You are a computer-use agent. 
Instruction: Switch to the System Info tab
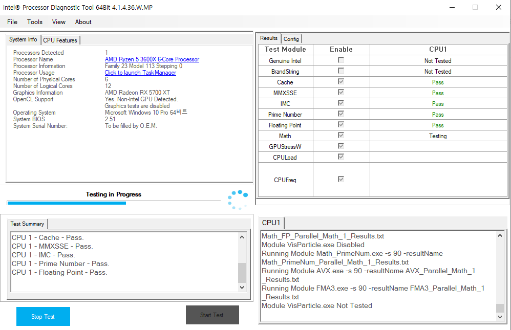23,39
